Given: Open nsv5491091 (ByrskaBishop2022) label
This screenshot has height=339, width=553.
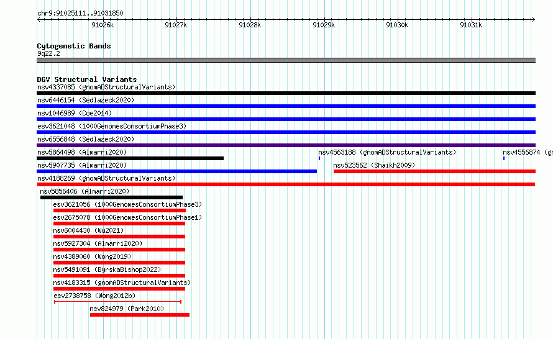Looking at the screenshot, I should point(107,269).
